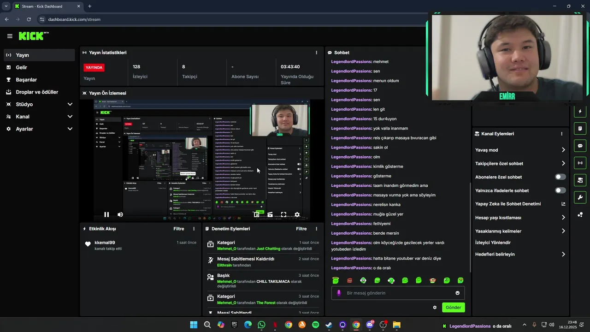Image resolution: width=590 pixels, height=332 pixels.
Task: Pause the stream preview
Action: pyautogui.click(x=106, y=214)
